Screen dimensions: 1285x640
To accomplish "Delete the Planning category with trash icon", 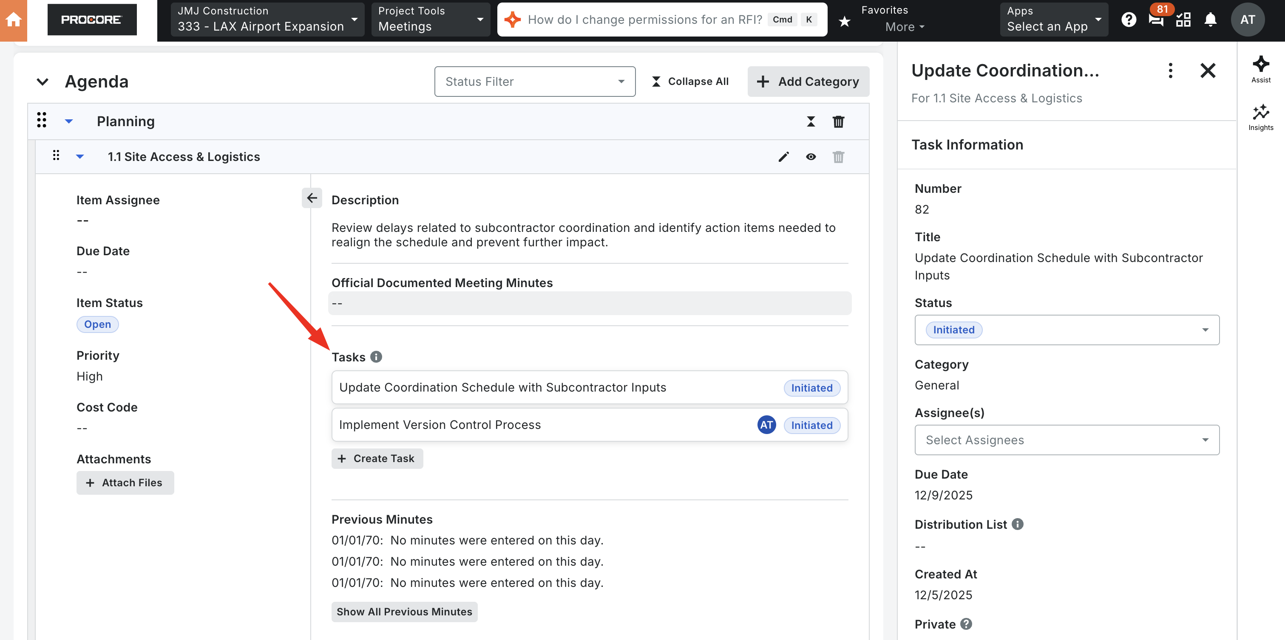I will click(838, 121).
